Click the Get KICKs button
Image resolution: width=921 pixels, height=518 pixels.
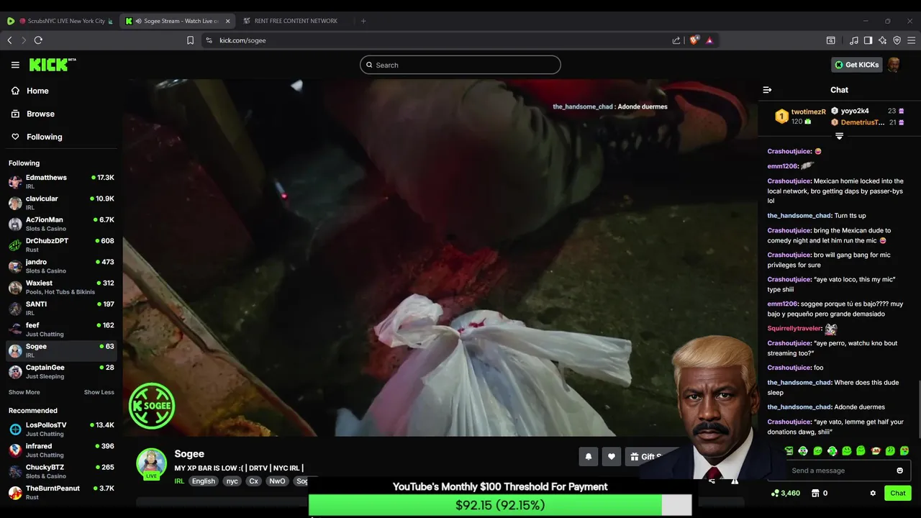[856, 65]
